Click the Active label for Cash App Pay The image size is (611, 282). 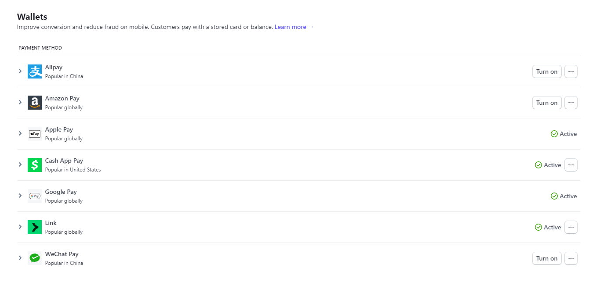click(553, 165)
